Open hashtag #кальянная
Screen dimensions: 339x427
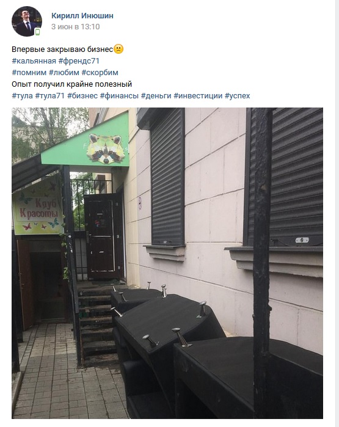click(x=34, y=61)
